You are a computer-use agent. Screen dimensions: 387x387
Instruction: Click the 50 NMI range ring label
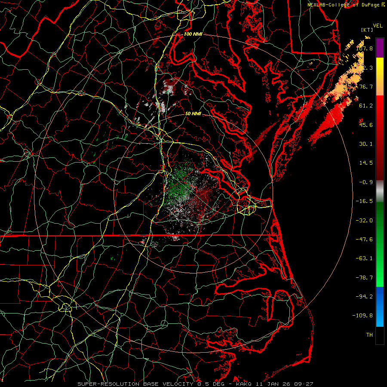193,114
